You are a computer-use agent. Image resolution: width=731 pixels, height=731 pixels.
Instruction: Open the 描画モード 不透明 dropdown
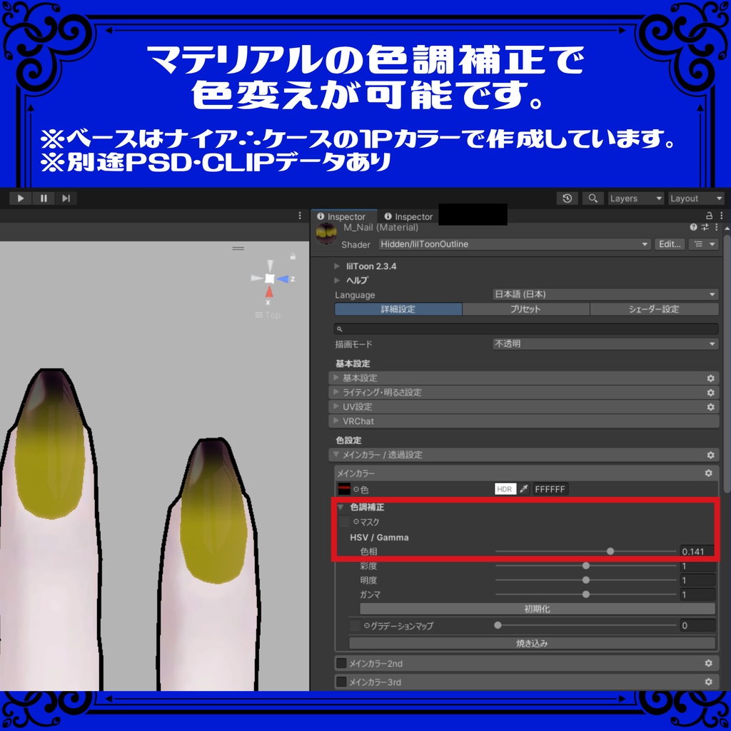tap(605, 344)
